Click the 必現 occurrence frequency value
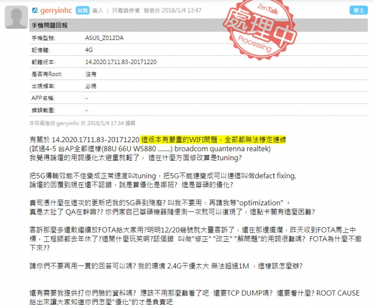Viewport: 373px width, 305px height. point(91,86)
